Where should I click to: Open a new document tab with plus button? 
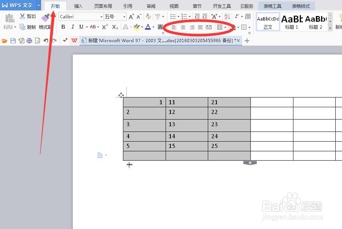246,40
